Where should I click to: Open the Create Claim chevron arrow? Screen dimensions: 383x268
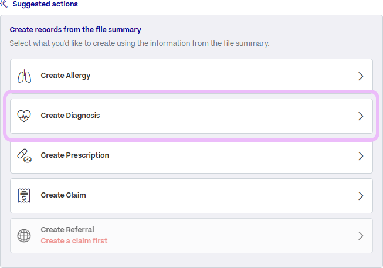(361, 196)
